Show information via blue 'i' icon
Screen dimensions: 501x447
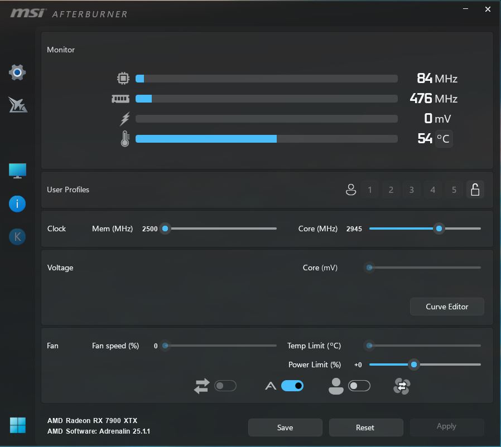tap(17, 203)
